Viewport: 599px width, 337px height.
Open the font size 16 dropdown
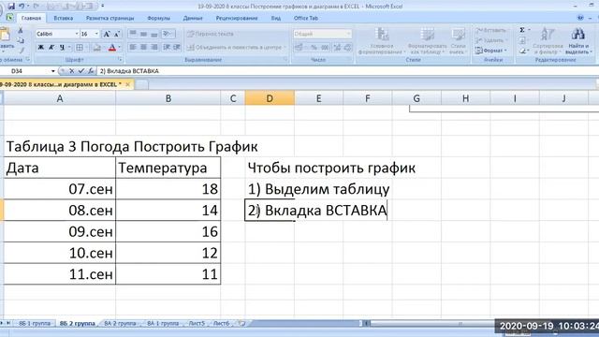[96, 34]
